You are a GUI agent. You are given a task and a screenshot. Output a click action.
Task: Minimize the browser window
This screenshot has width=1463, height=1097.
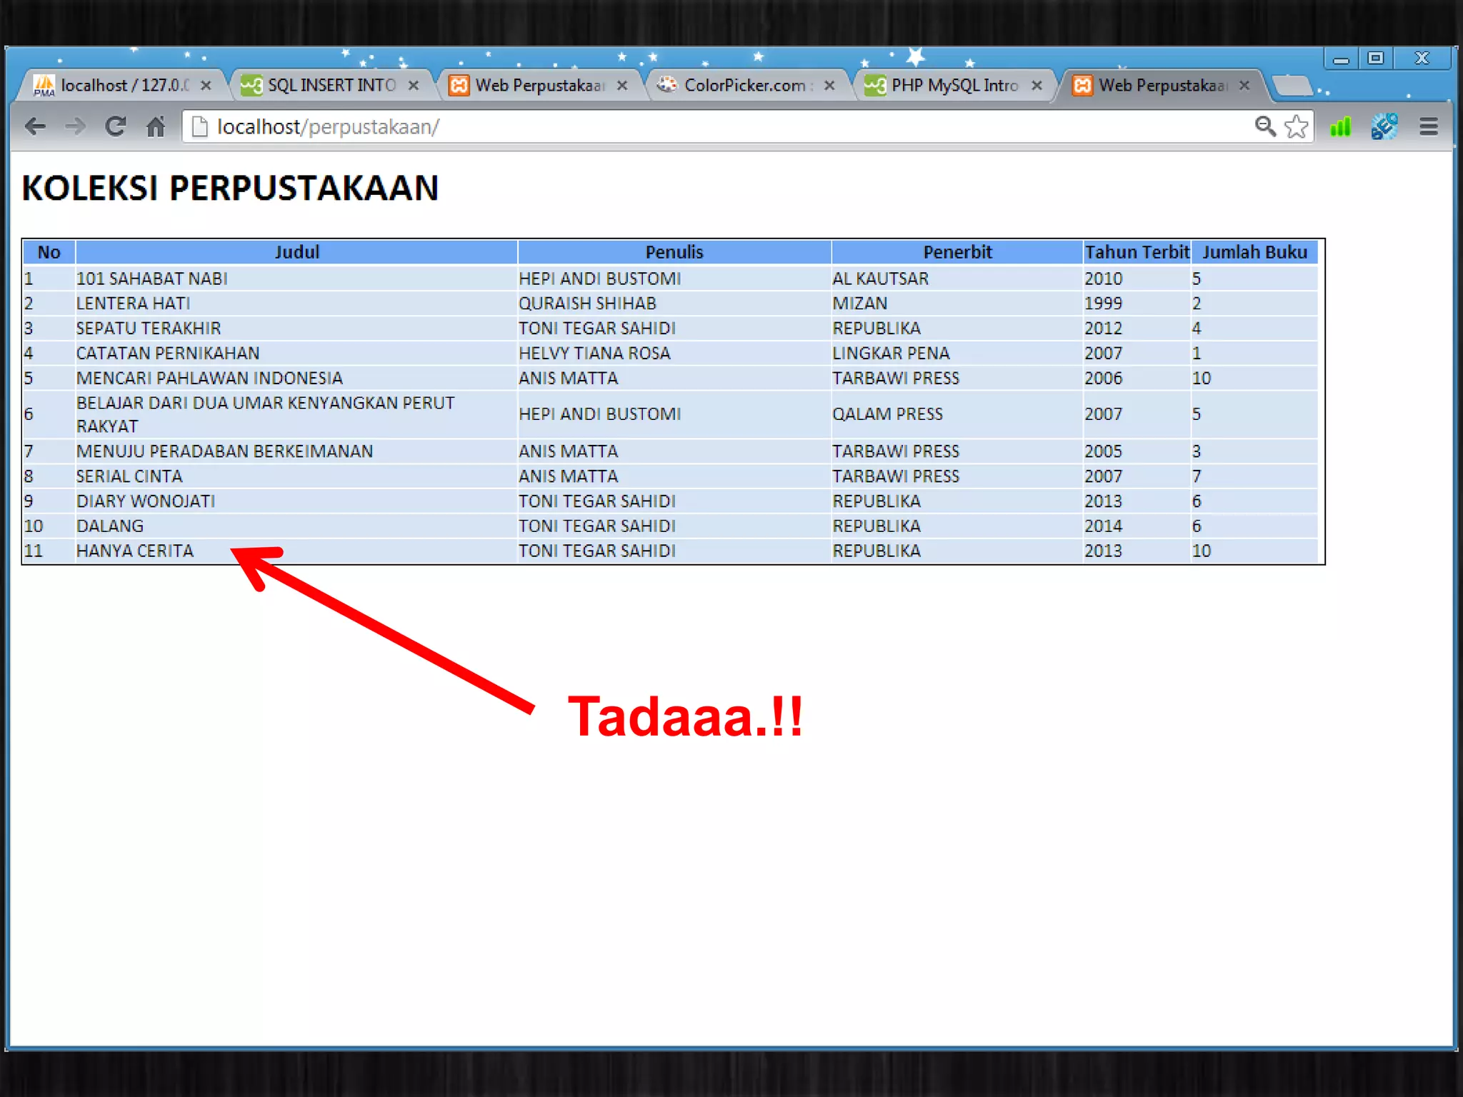pos(1341,59)
